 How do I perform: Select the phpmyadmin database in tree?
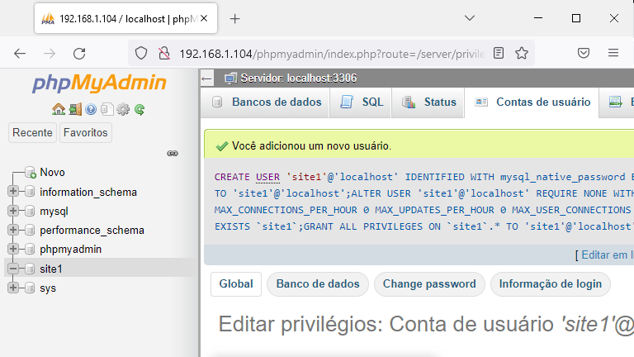click(x=70, y=249)
